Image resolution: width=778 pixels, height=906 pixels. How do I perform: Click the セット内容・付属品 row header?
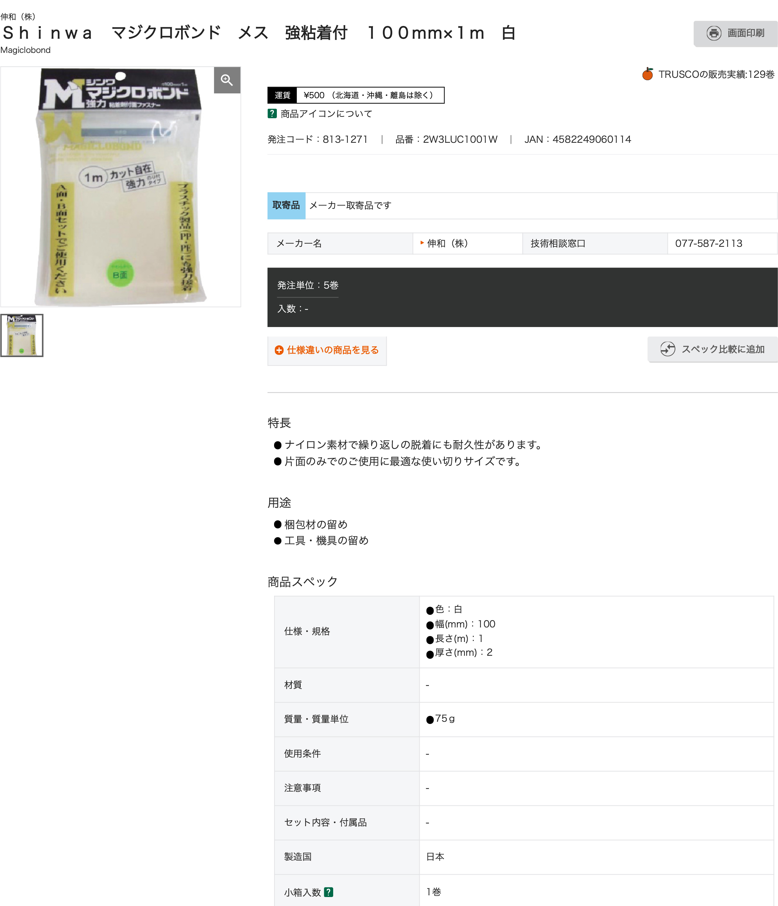(347, 822)
